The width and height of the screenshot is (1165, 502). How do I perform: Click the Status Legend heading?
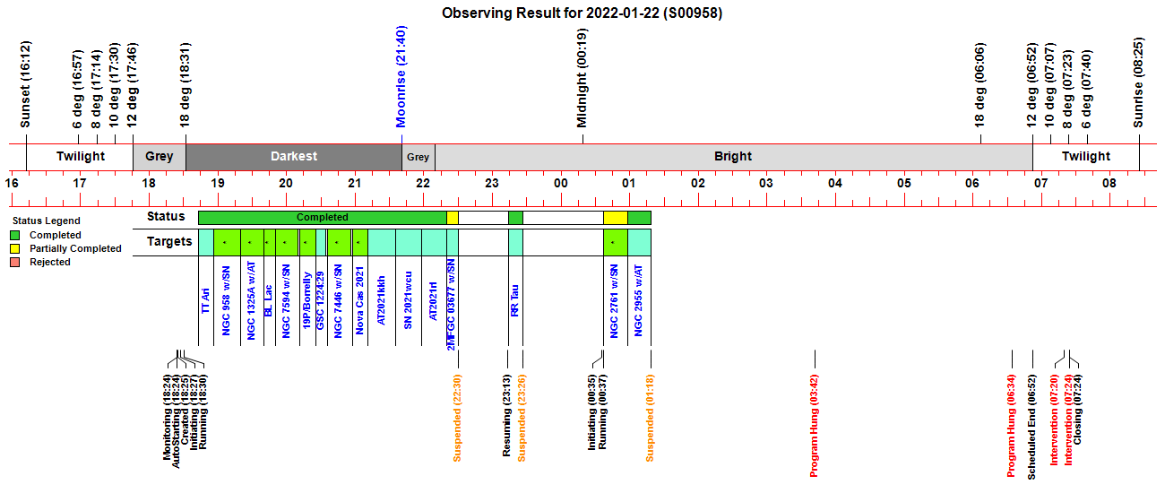tap(46, 221)
